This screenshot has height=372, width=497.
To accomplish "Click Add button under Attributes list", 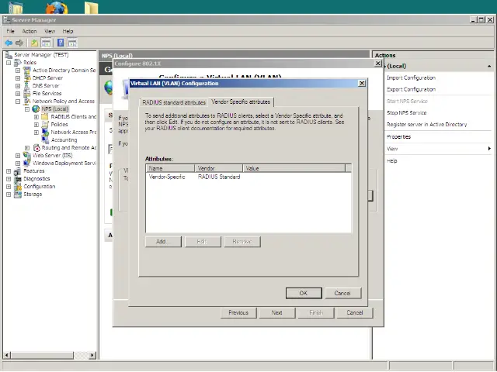I will 163,242.
